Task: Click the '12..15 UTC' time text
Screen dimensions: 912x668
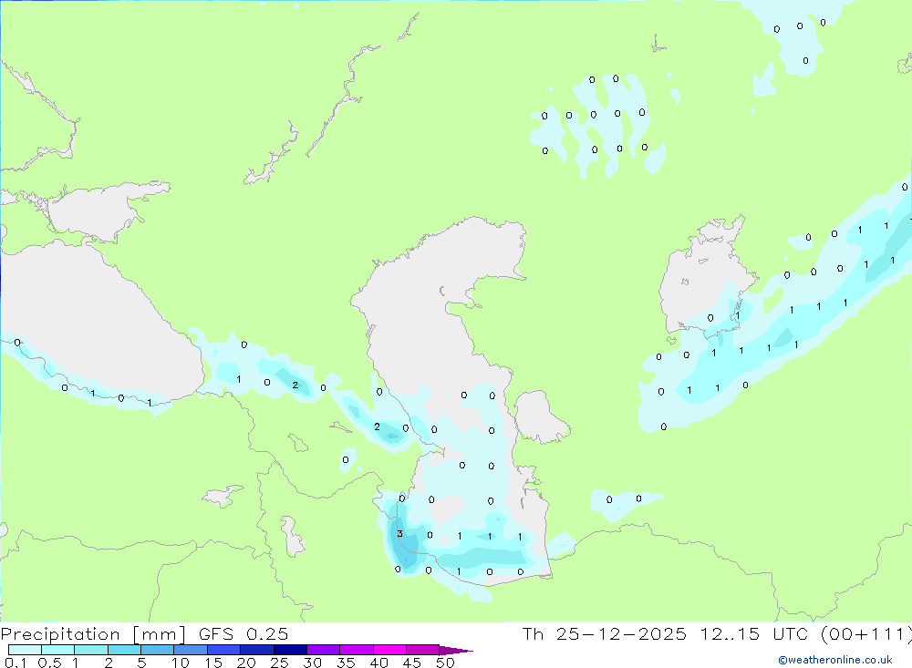Action: click(754, 634)
